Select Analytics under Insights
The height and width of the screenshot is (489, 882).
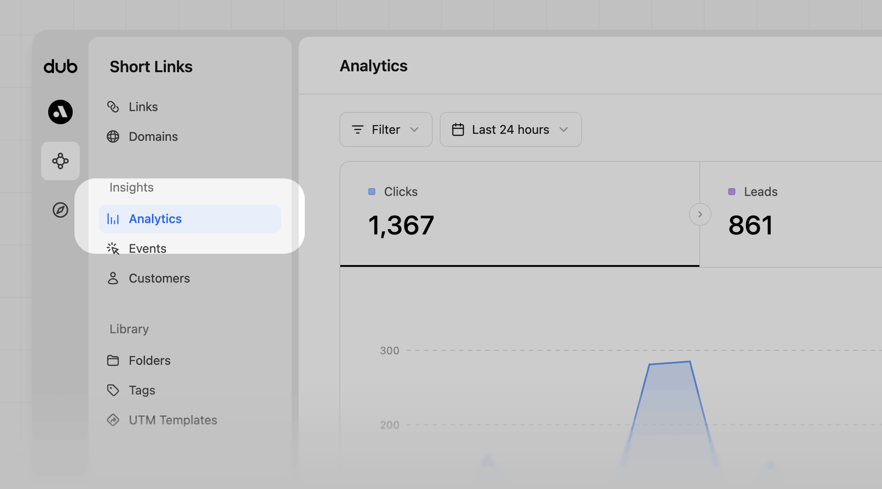tap(190, 219)
